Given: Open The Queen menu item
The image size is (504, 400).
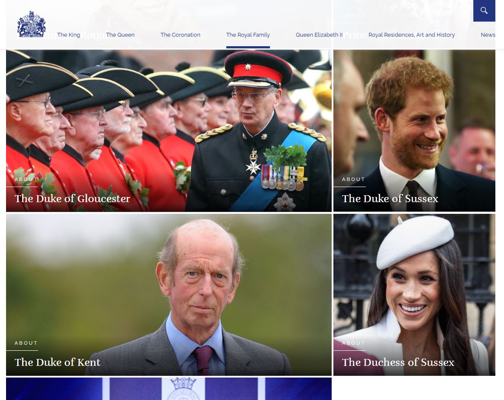Looking at the screenshot, I should [x=120, y=35].
